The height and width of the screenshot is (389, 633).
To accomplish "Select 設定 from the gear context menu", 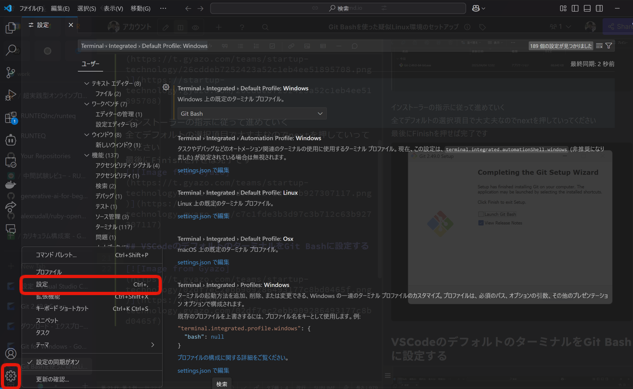I will pos(42,284).
